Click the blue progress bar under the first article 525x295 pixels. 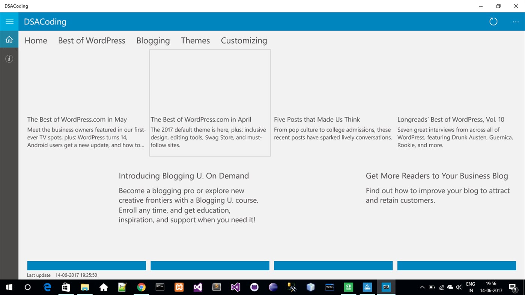[x=86, y=265]
